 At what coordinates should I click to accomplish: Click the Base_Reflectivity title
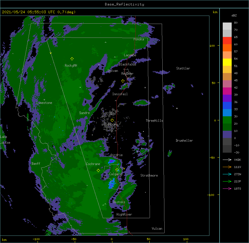(x=125, y=4)
